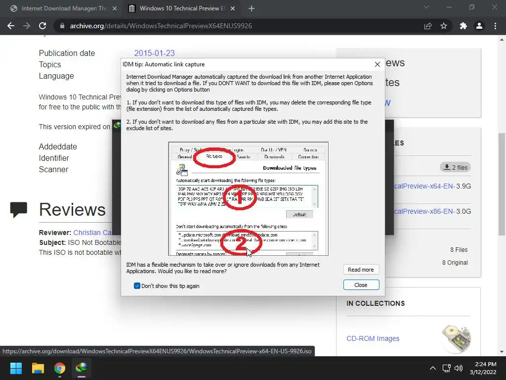Open publication date 2015-01-23 link
The height and width of the screenshot is (380, 506).
(154, 53)
